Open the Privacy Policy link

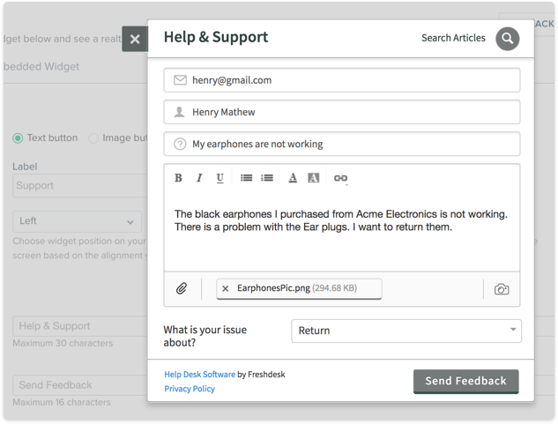click(x=190, y=389)
